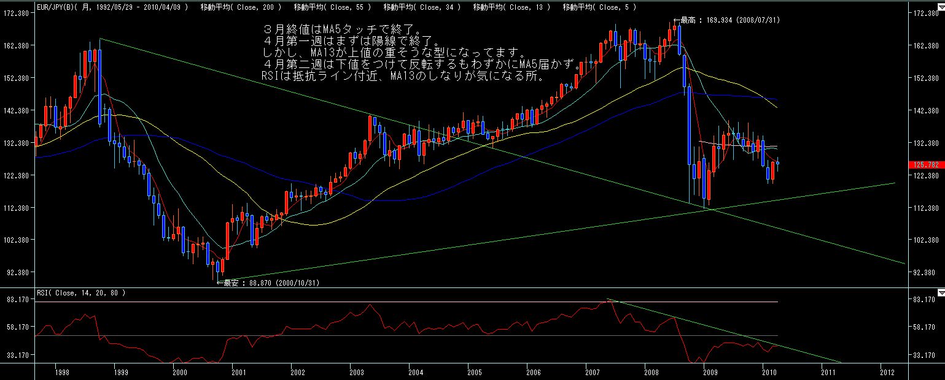This screenshot has width=945, height=380.
Task: Click the 2001 year label on time axis
Action: click(x=238, y=371)
